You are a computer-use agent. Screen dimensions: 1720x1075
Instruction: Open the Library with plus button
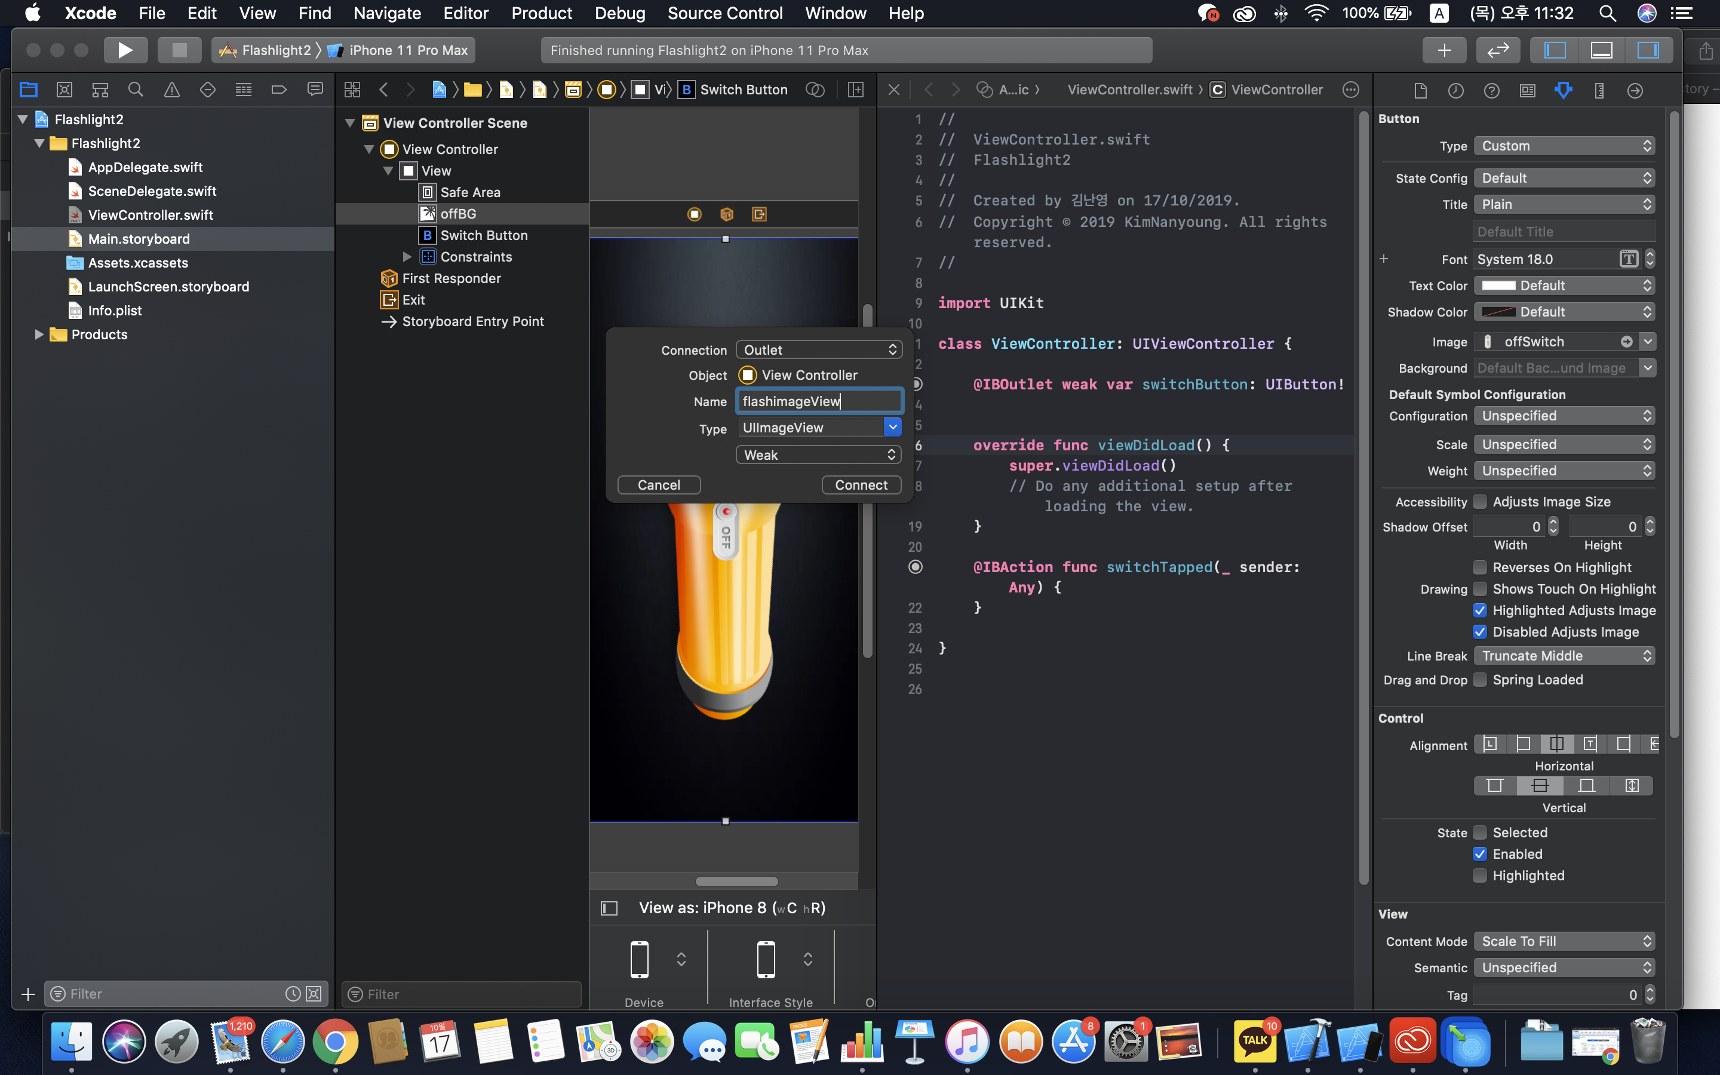click(x=1443, y=50)
